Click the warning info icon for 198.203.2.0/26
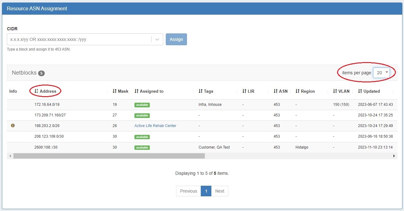Screen dimensions: 404x211 tap(13, 125)
